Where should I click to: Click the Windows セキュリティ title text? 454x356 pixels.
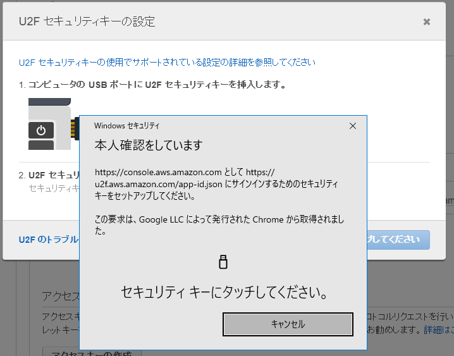click(x=127, y=126)
